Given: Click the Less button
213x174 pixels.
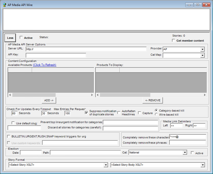Looking at the screenshot, I should click(x=10, y=38).
